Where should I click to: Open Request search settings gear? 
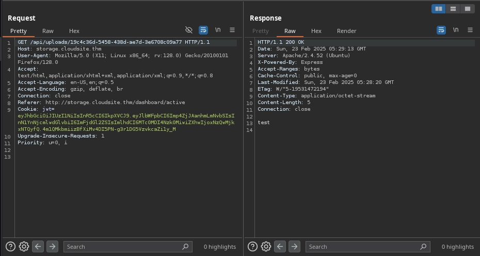click(24, 247)
